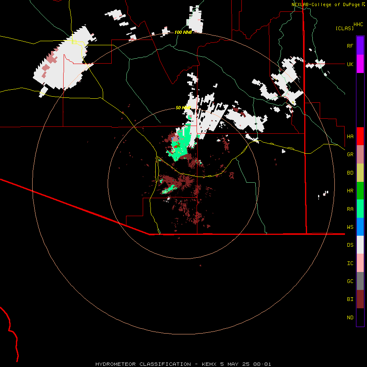This screenshot has height=367, width=367.
Task: Click the radar site center point
Action: click(183, 183)
